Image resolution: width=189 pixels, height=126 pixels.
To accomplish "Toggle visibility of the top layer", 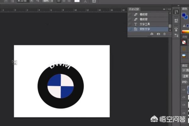I will pyautogui.click(x=184, y=90).
